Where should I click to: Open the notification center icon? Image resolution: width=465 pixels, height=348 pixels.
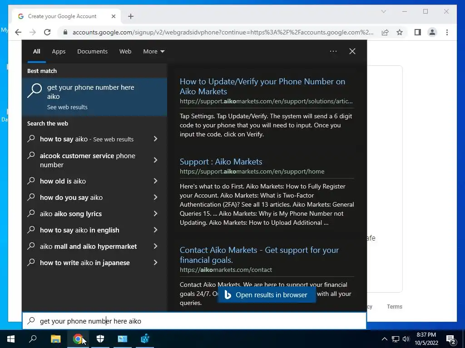tap(451, 339)
